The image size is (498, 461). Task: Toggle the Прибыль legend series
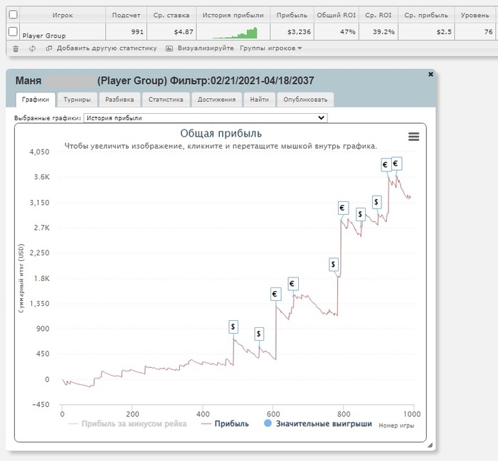[226, 424]
